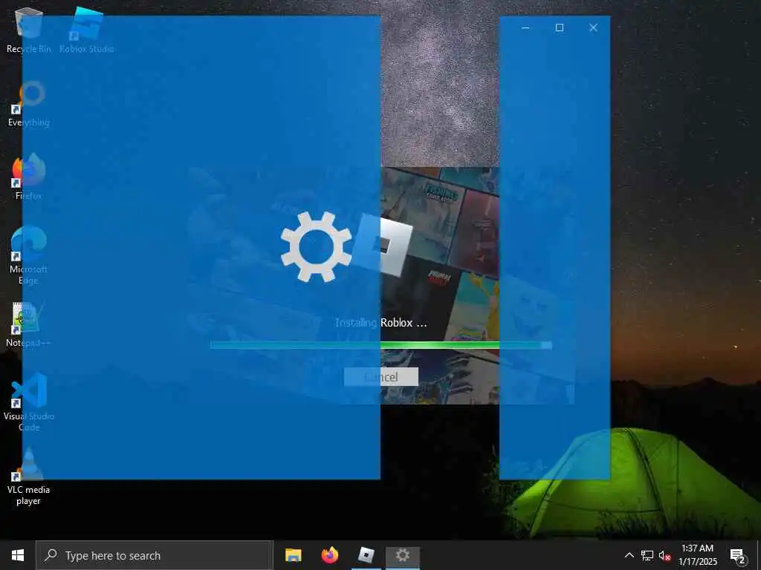Cancel the Roblox installation
The height and width of the screenshot is (570, 761).
pos(381,377)
